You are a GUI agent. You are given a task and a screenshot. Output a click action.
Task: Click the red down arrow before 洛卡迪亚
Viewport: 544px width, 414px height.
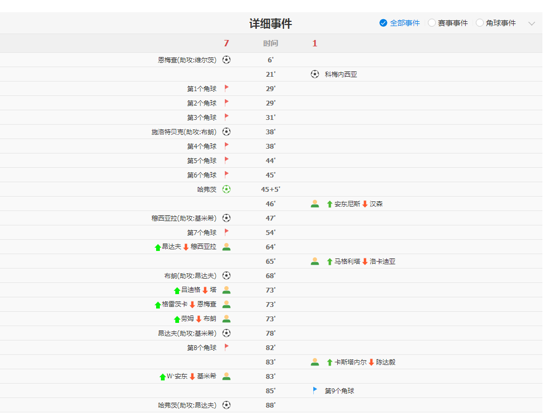point(365,262)
